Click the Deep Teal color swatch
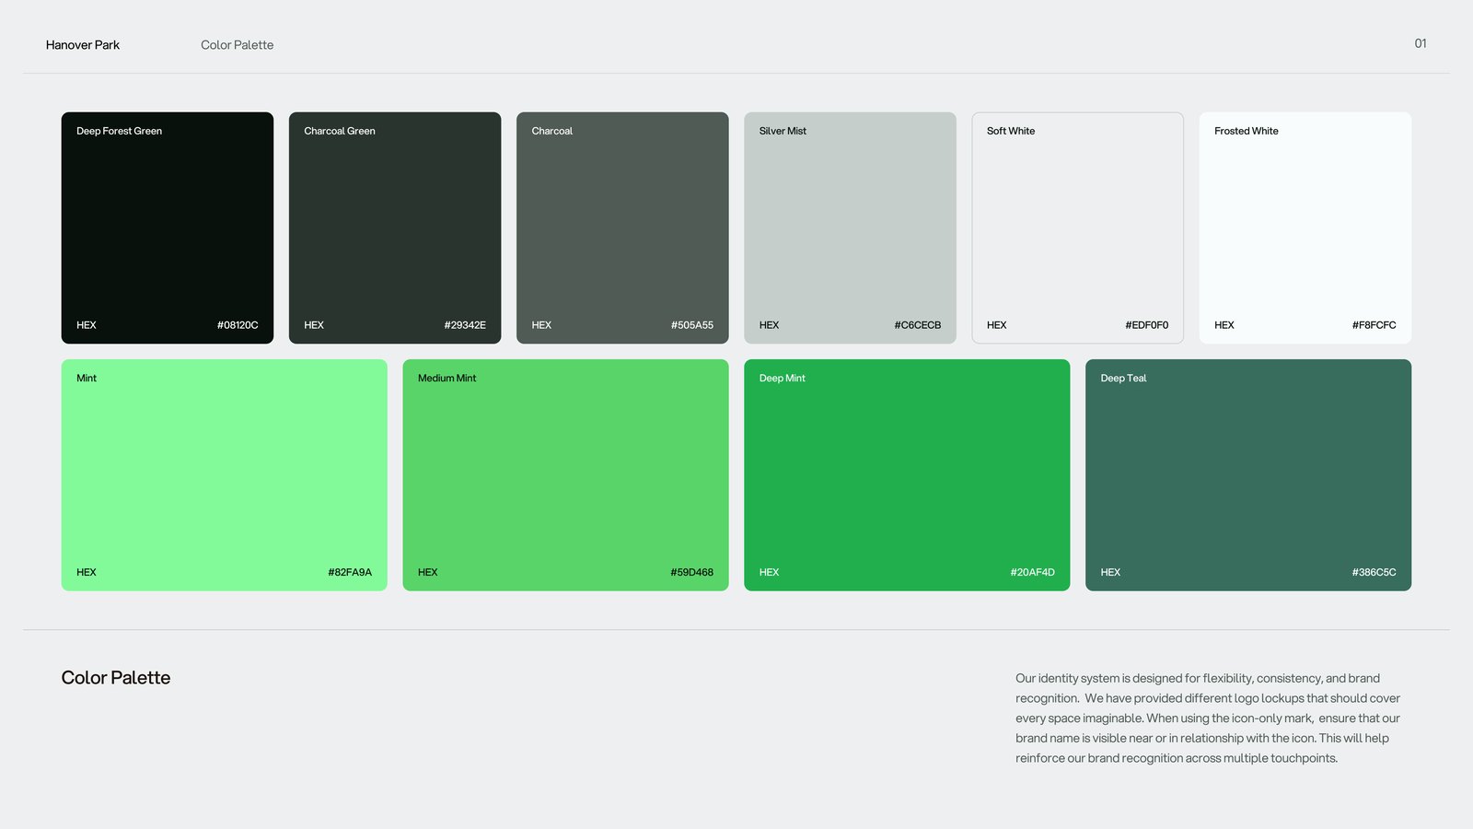Viewport: 1473px width, 829px height. click(1248, 475)
